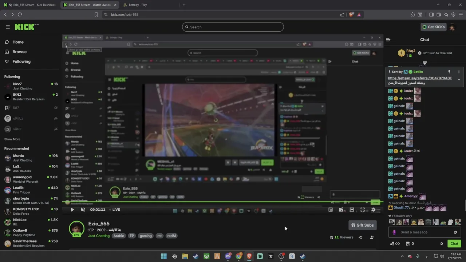Screen dimensions: 466x262
Task: Click Get KICKs button
Action: (433, 27)
